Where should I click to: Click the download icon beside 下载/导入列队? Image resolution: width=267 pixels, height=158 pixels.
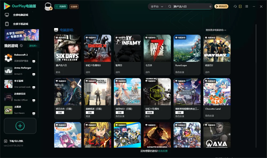point(6,141)
